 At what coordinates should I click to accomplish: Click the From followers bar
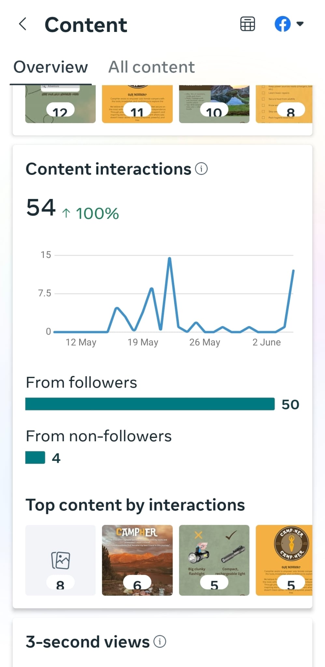(150, 404)
